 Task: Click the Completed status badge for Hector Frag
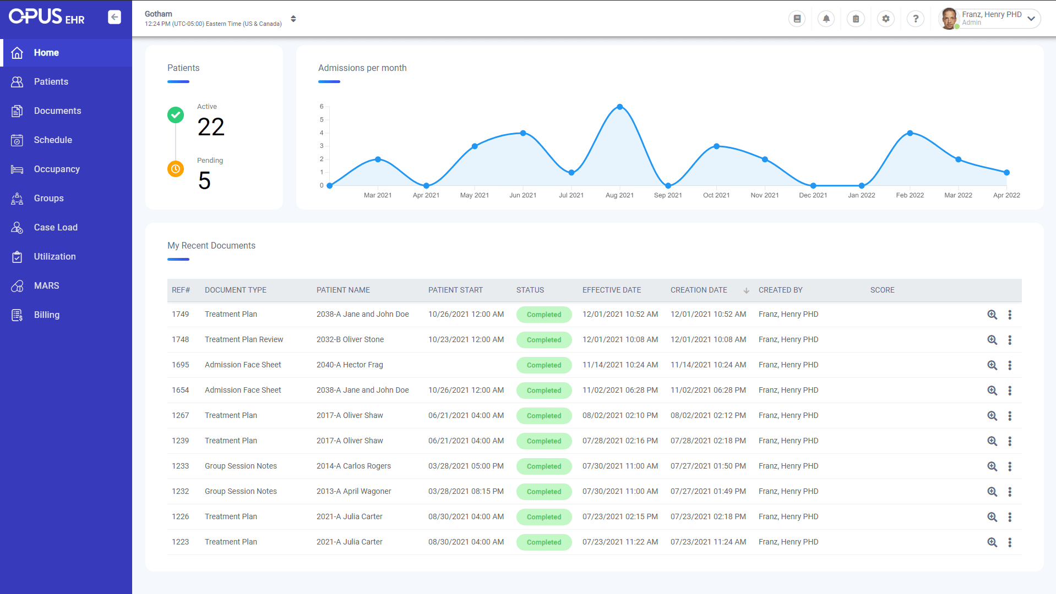pyautogui.click(x=543, y=365)
